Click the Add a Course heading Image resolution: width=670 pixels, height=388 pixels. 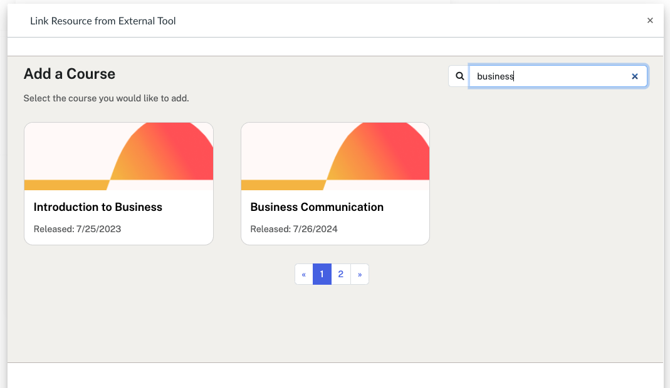click(x=70, y=74)
